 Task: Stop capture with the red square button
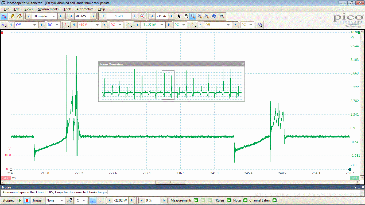(27, 200)
